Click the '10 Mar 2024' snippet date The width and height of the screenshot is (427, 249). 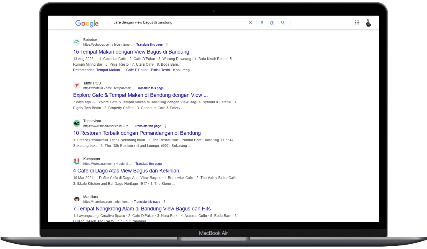83,178
